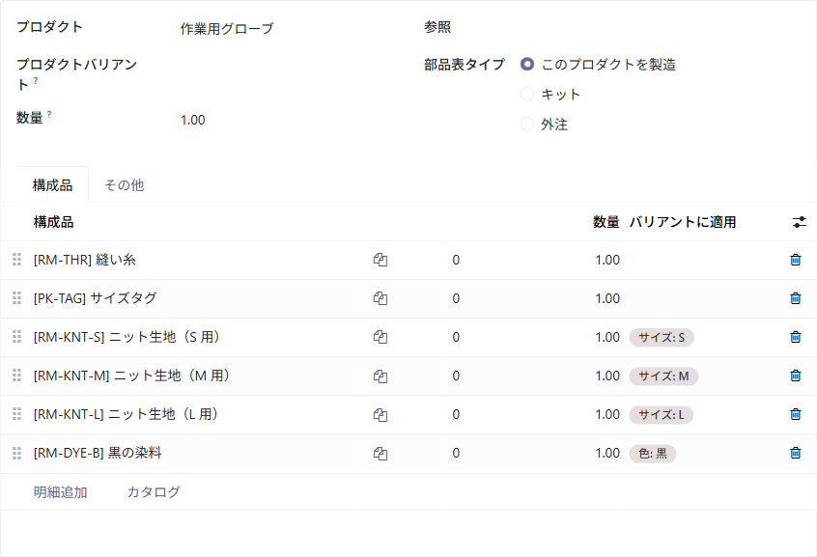Delete the [PK-TAG] サイズタグ row
817x557 pixels.
[x=795, y=298]
